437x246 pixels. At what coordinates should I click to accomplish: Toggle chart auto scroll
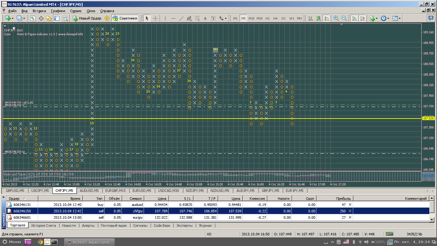[x=354, y=18]
